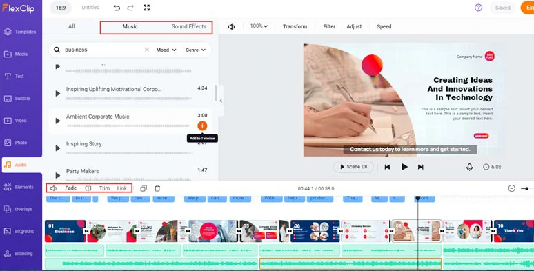Click the timeline audio volume icon
Screen dimensions: 534x271
click(x=53, y=188)
